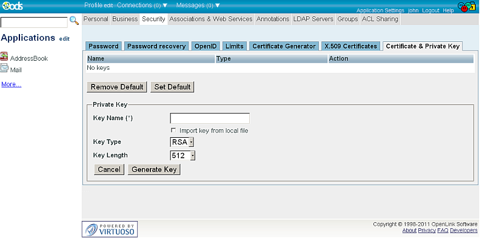485x241 pixels.
Task: Click the smiley faces icon top right
Action: [x=466, y=6]
